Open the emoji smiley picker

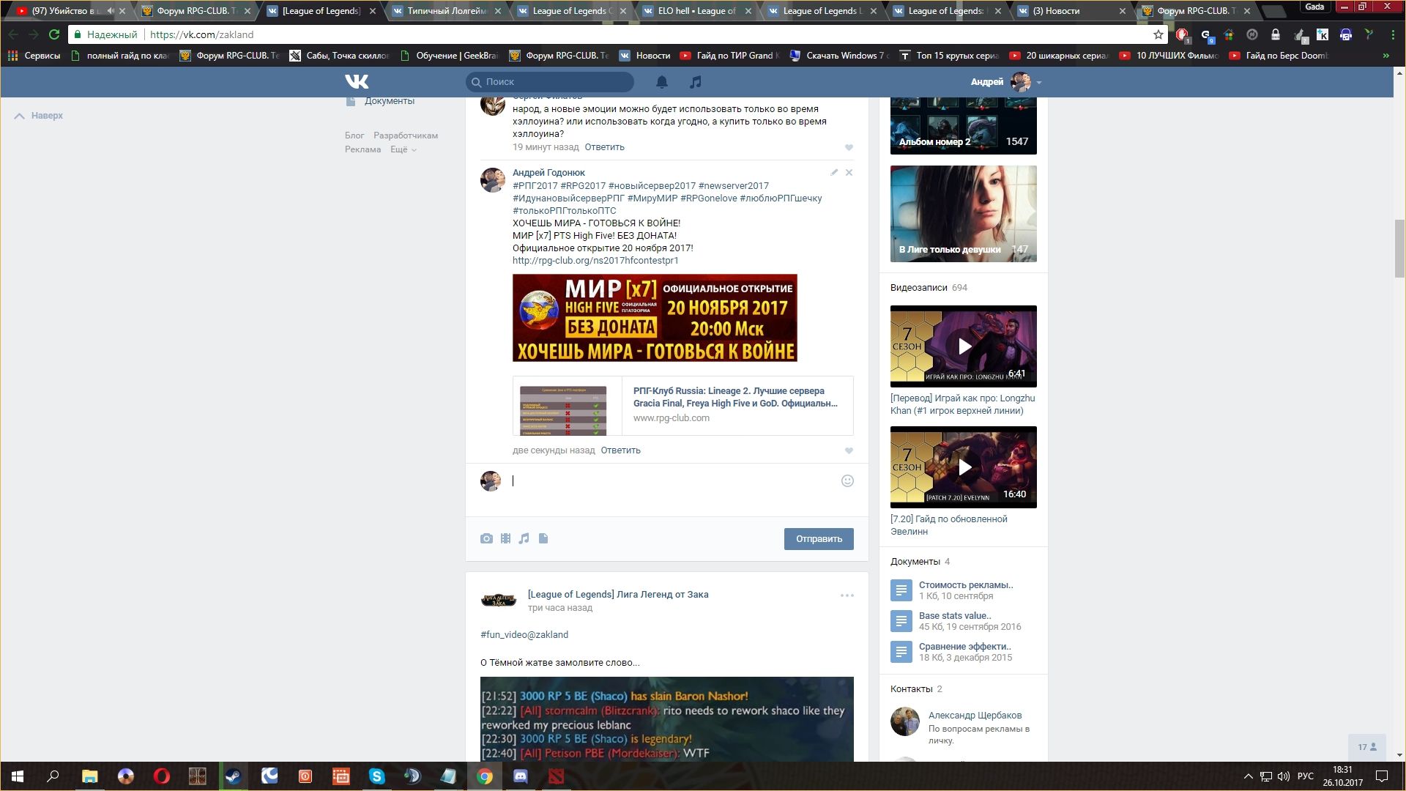pyautogui.click(x=847, y=481)
